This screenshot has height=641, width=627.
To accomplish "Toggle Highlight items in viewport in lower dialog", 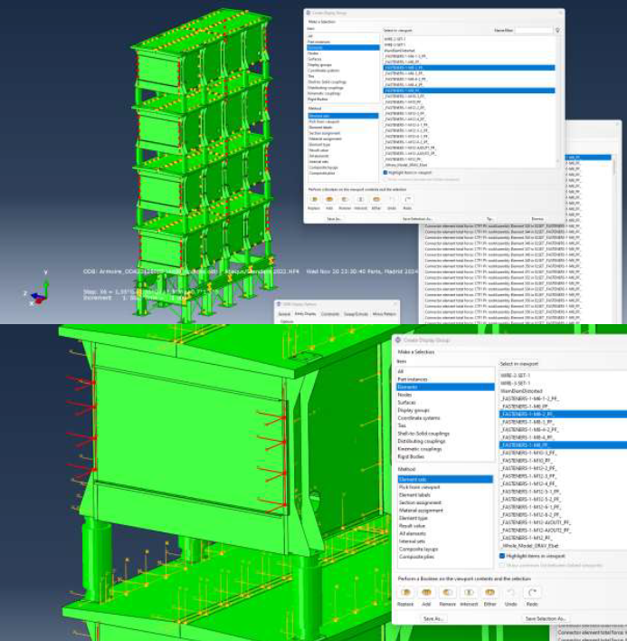I will tap(503, 556).
